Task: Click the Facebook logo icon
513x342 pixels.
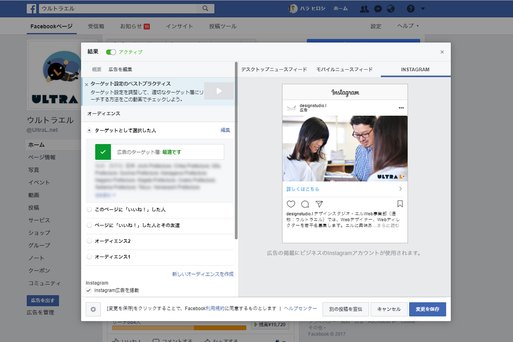Action: click(31, 9)
